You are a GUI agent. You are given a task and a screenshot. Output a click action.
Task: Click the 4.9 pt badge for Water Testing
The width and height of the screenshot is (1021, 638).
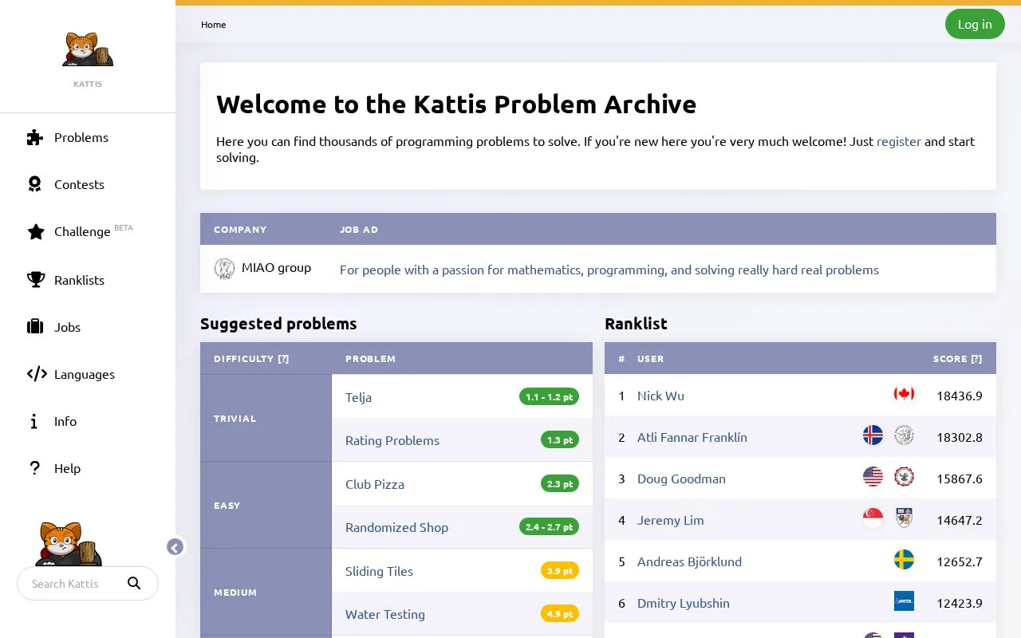tap(560, 614)
